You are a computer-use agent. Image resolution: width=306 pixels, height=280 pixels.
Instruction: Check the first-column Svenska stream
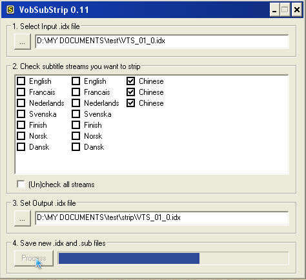[21, 114]
